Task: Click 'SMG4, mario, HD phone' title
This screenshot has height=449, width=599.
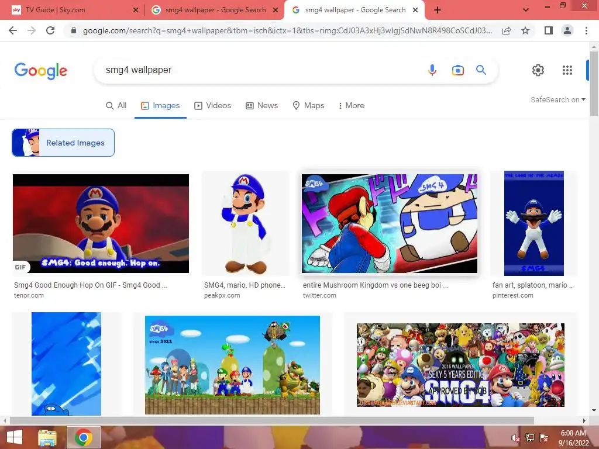Action: [245, 285]
